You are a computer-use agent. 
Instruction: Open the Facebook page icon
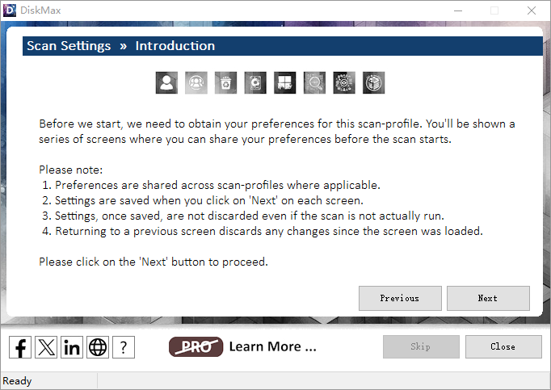click(20, 347)
